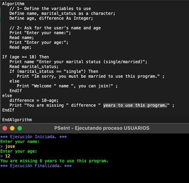Click console prompt 'Enter your name:'
Image resolution: width=189 pixels, height=183 pixels.
(20, 142)
